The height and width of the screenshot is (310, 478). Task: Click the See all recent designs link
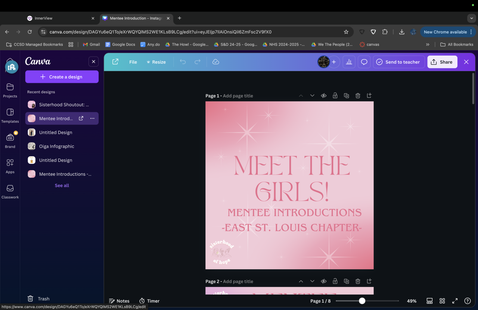coord(62,185)
